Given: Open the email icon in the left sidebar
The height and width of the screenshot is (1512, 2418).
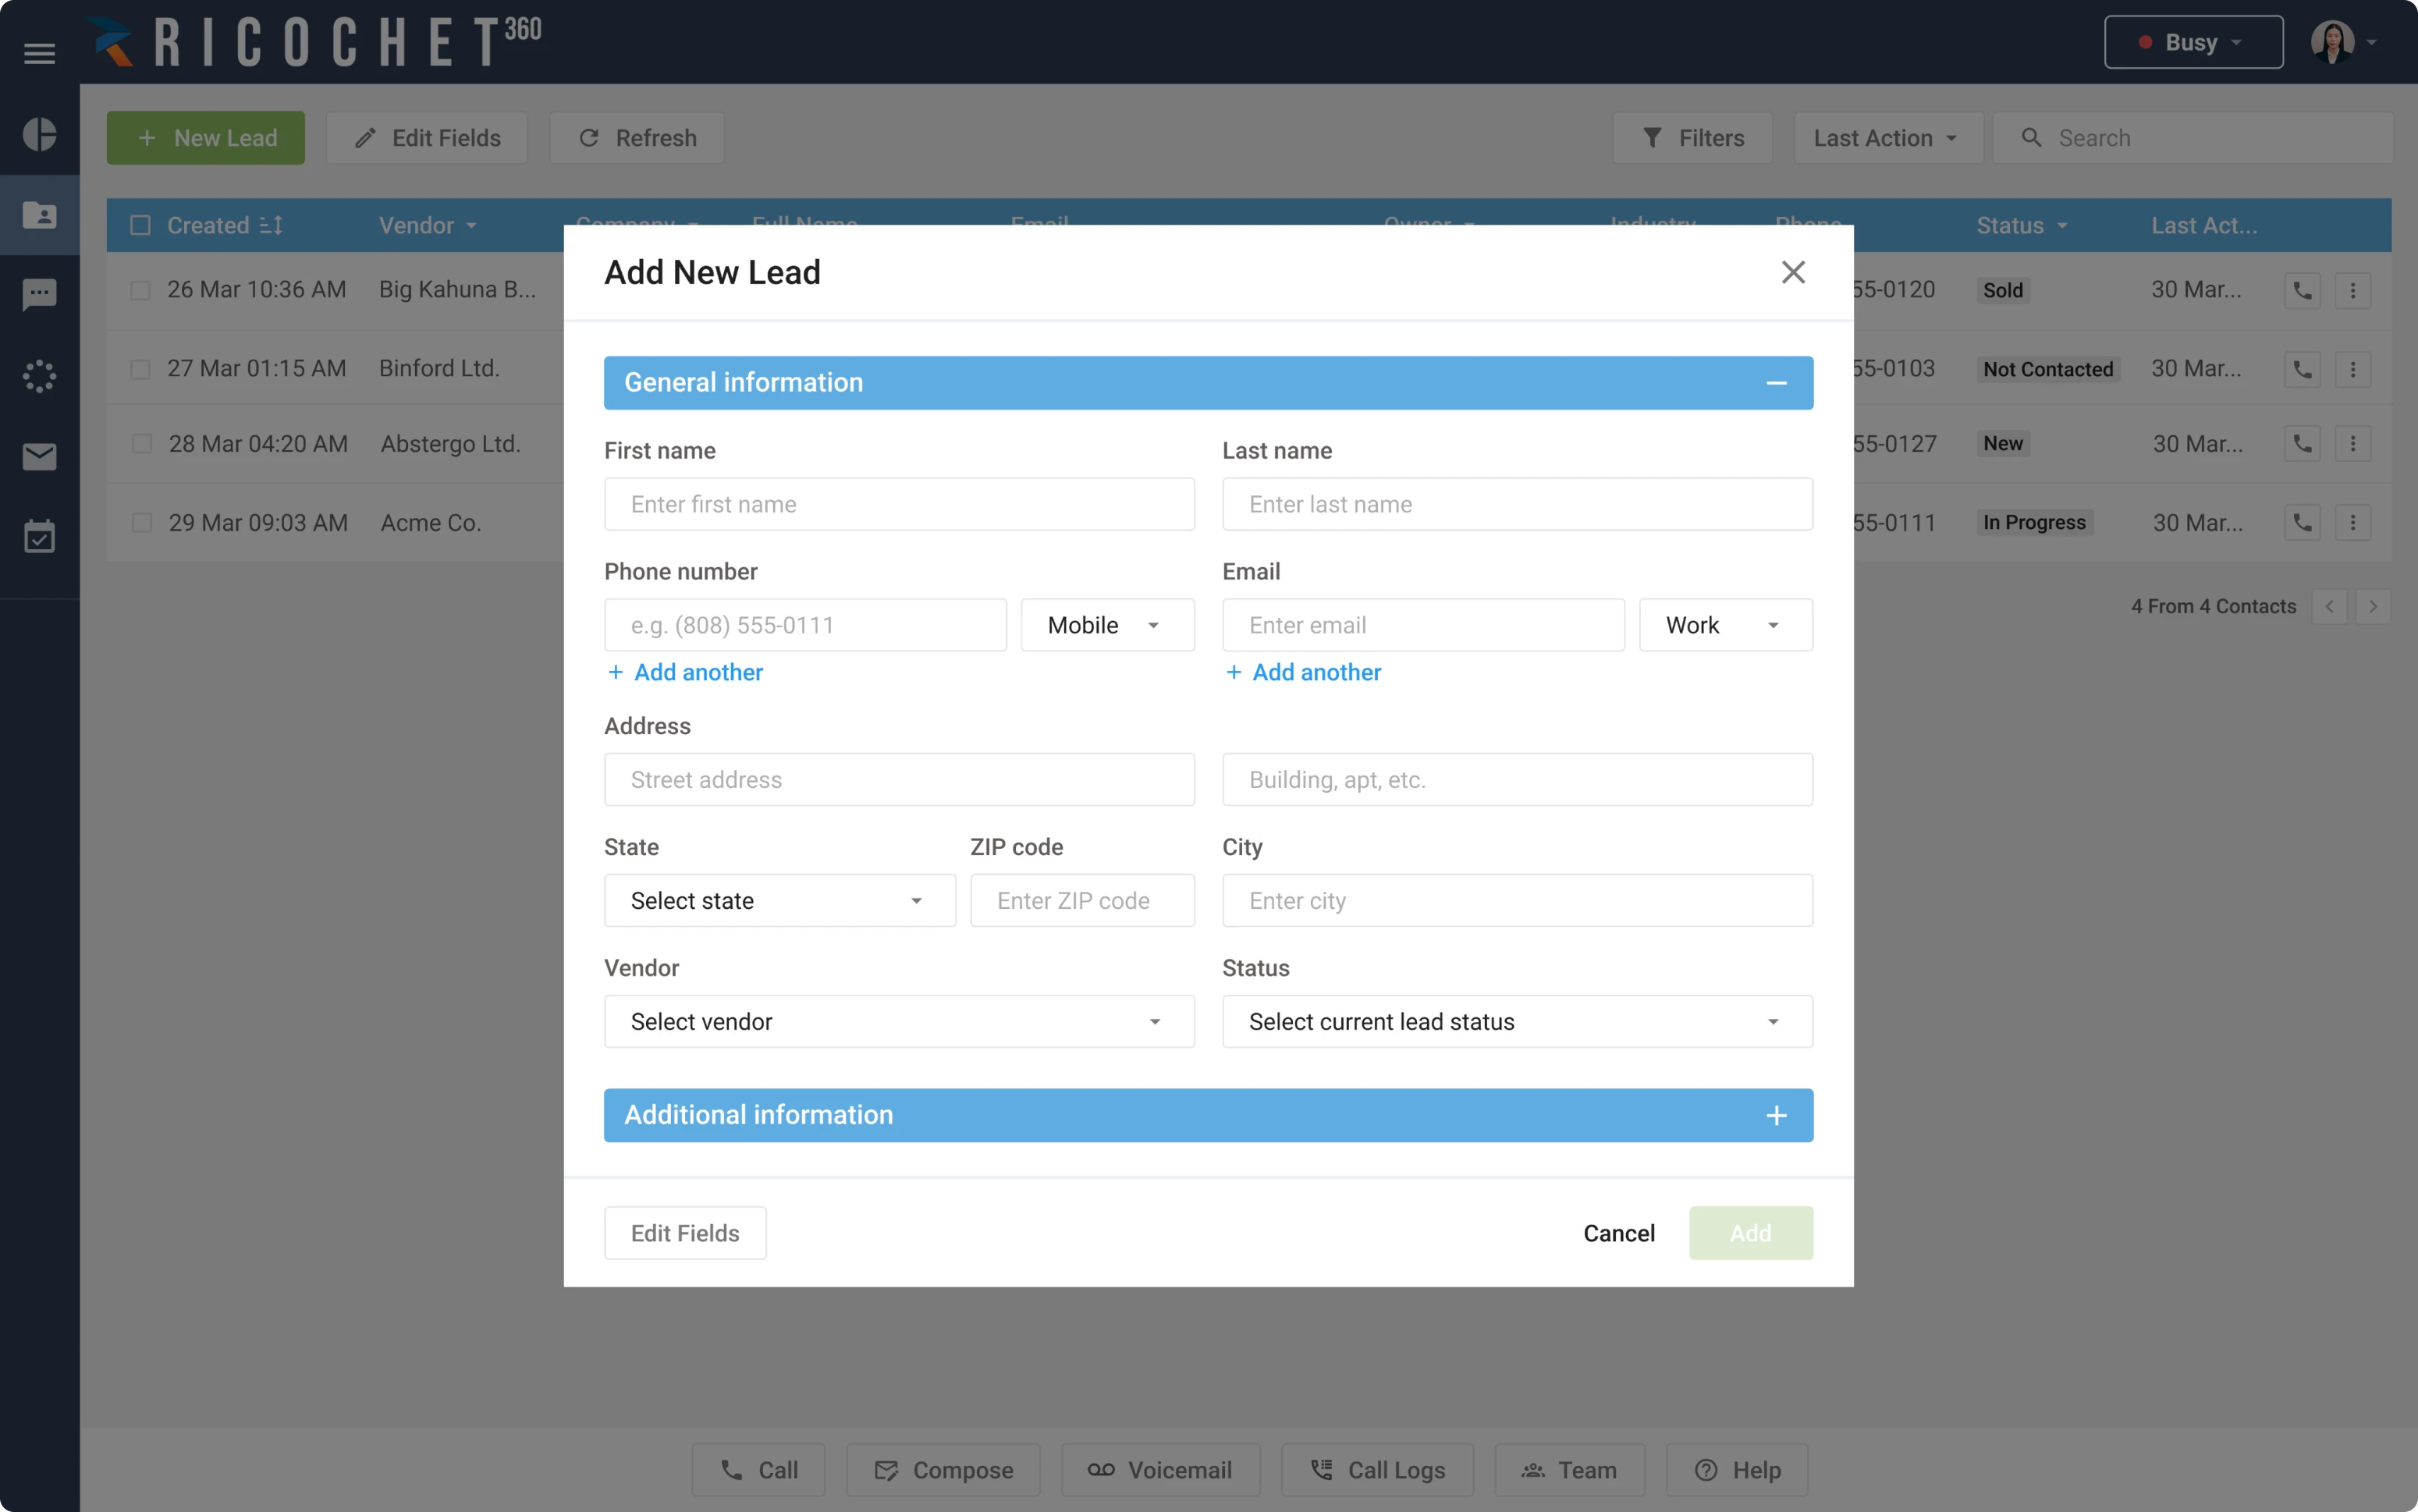Looking at the screenshot, I should [x=39, y=456].
